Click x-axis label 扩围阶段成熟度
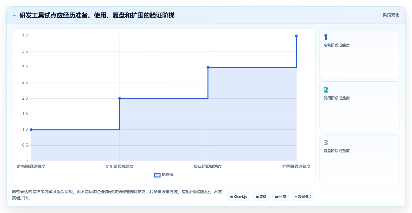The height and width of the screenshot is (213, 412). (x=296, y=167)
